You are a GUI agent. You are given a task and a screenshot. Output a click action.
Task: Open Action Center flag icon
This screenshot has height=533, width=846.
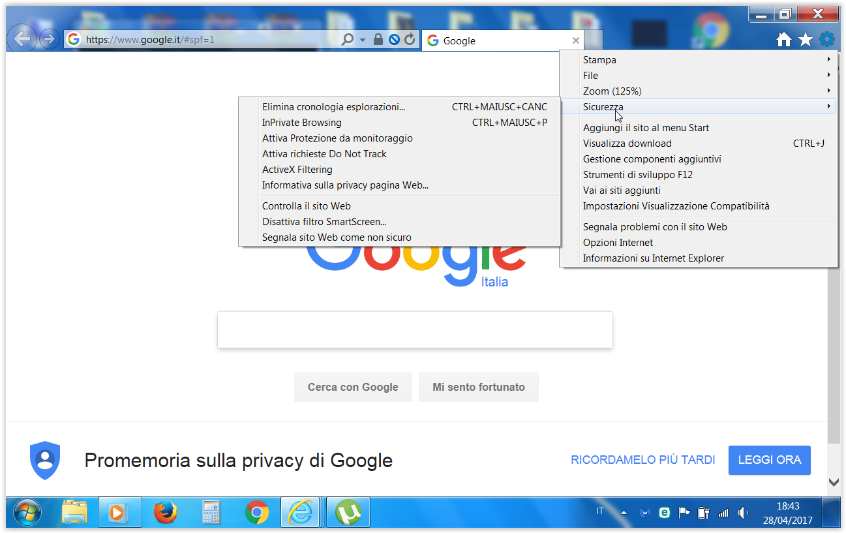(x=684, y=513)
